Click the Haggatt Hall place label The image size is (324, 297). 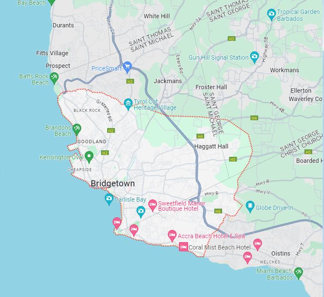pyautogui.click(x=211, y=146)
